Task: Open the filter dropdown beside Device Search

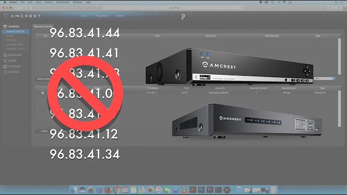Action: [325, 79]
